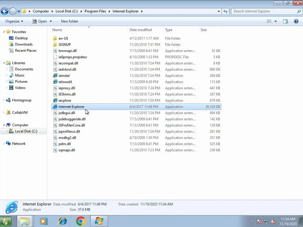Open the Pictures library
This screenshot has height=227, width=303.
point(21,82)
